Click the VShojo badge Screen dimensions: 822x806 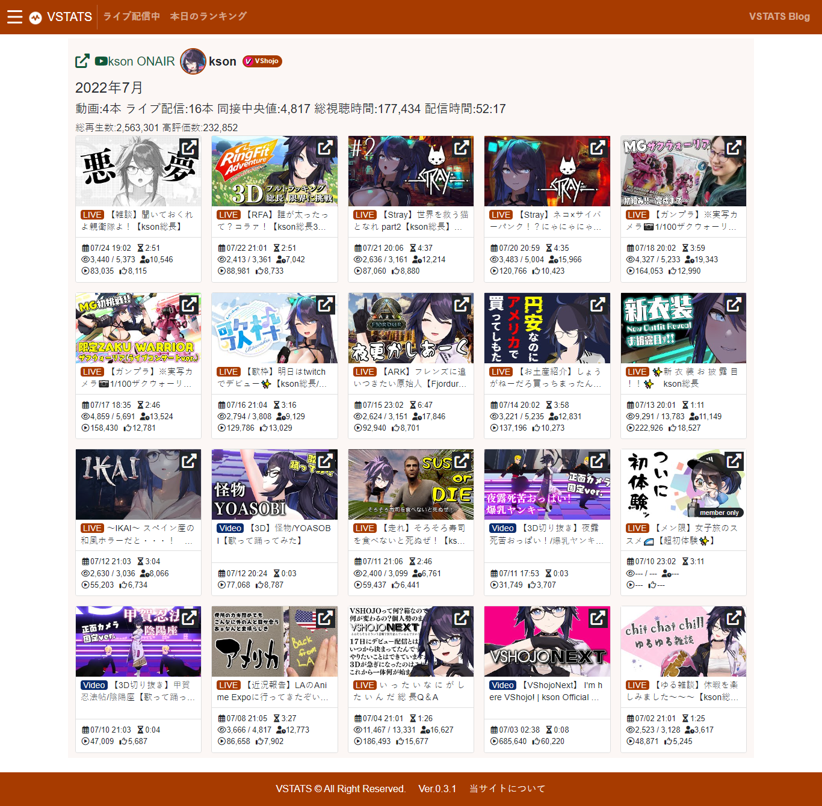(x=262, y=61)
